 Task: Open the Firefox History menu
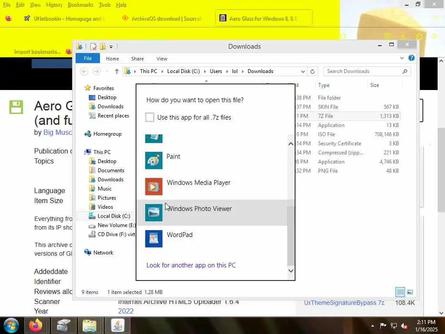pyautogui.click(x=54, y=4)
